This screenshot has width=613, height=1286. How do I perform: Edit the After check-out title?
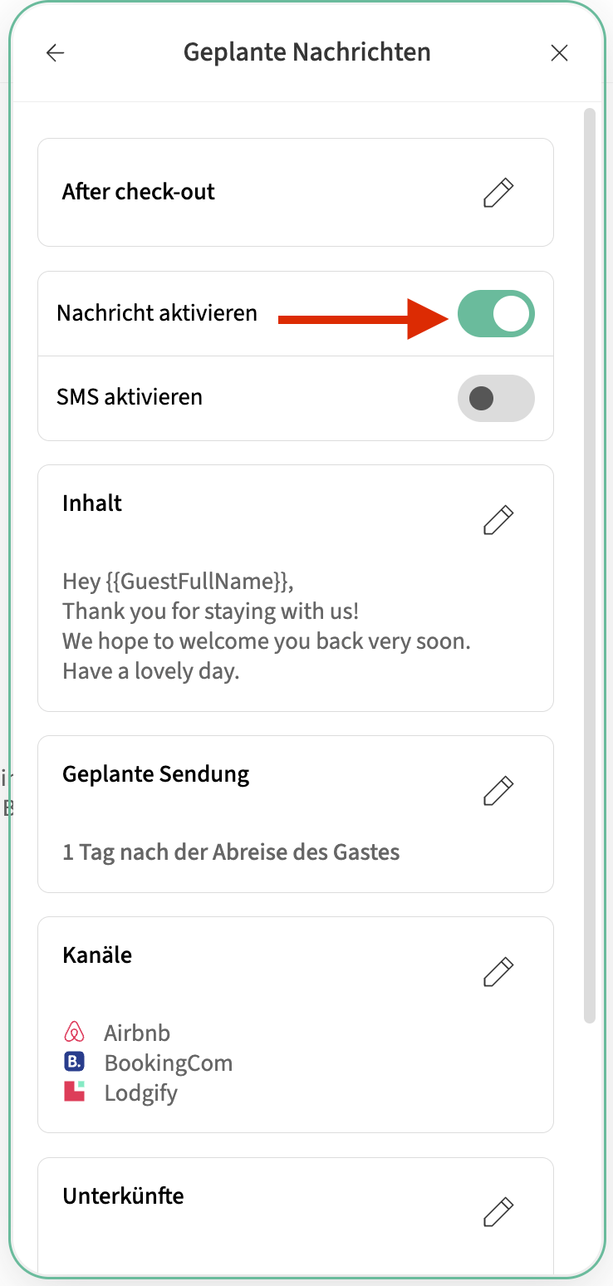pos(498,193)
